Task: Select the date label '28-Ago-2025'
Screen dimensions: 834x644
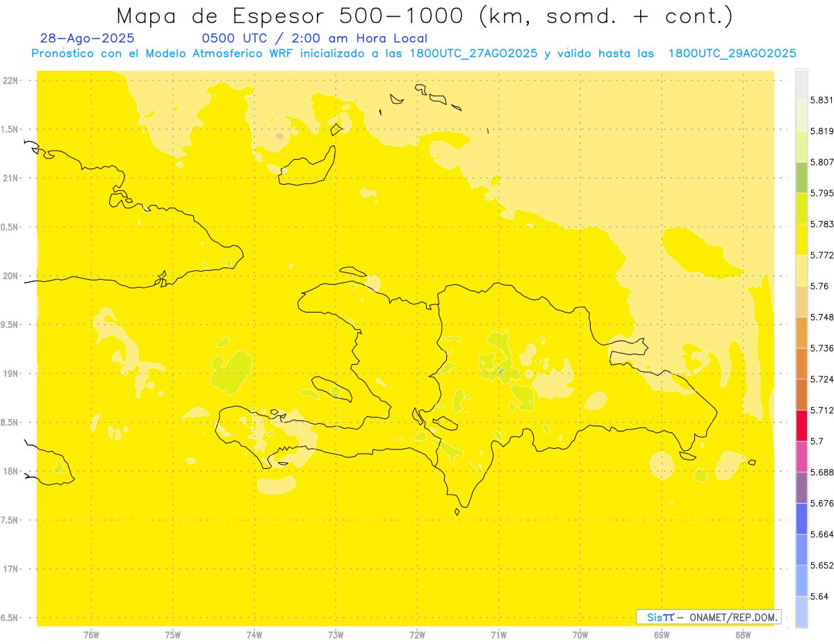Action: 88,39
